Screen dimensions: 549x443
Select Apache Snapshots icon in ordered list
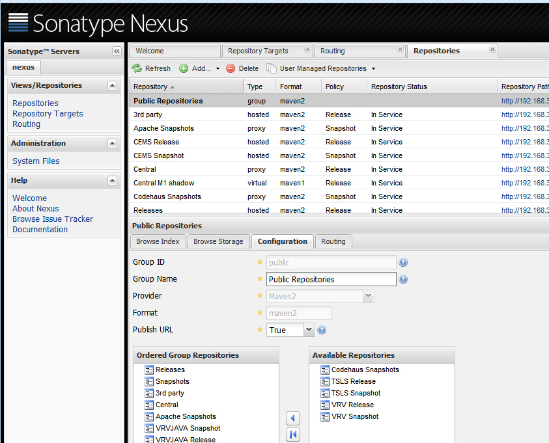pos(149,417)
